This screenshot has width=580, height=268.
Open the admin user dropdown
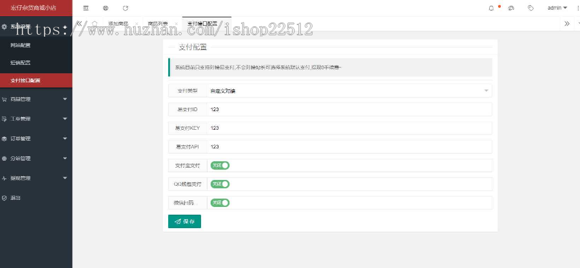557,8
